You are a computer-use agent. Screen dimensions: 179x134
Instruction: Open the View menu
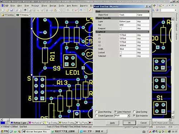26,6
